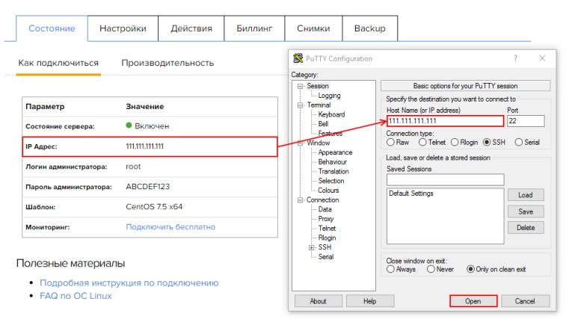
Task: Select Default Settings in the sessions list
Action: (x=410, y=194)
